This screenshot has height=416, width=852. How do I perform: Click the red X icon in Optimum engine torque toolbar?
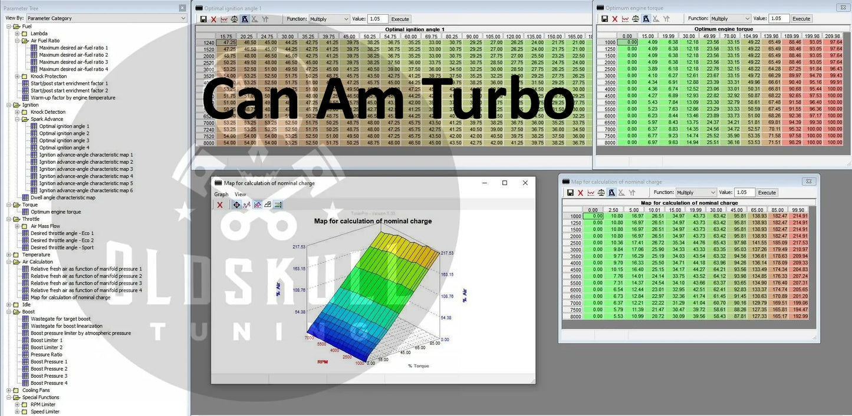[615, 19]
